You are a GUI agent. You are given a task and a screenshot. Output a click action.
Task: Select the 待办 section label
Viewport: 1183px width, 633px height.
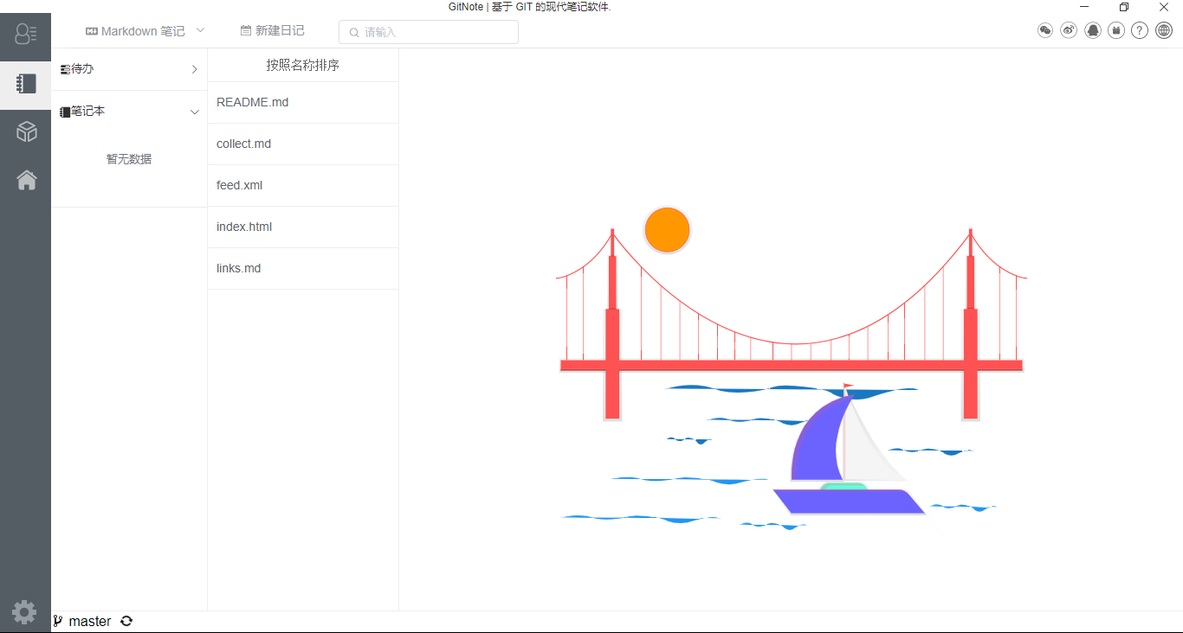point(77,69)
